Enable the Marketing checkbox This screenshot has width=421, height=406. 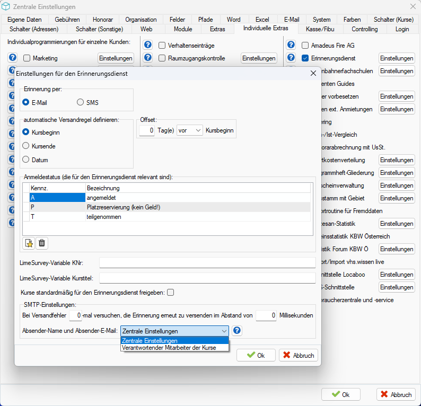click(27, 58)
